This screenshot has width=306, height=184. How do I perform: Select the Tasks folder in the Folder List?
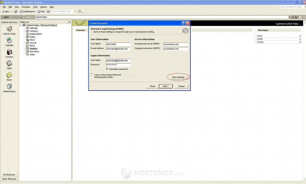click(x=32, y=54)
